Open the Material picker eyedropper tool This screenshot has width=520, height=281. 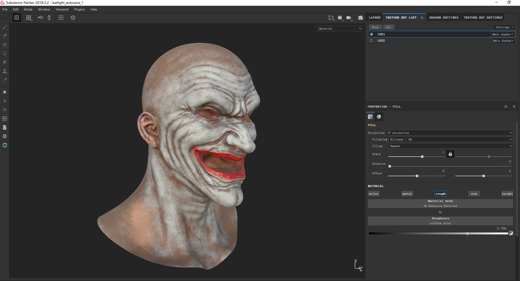5,80
